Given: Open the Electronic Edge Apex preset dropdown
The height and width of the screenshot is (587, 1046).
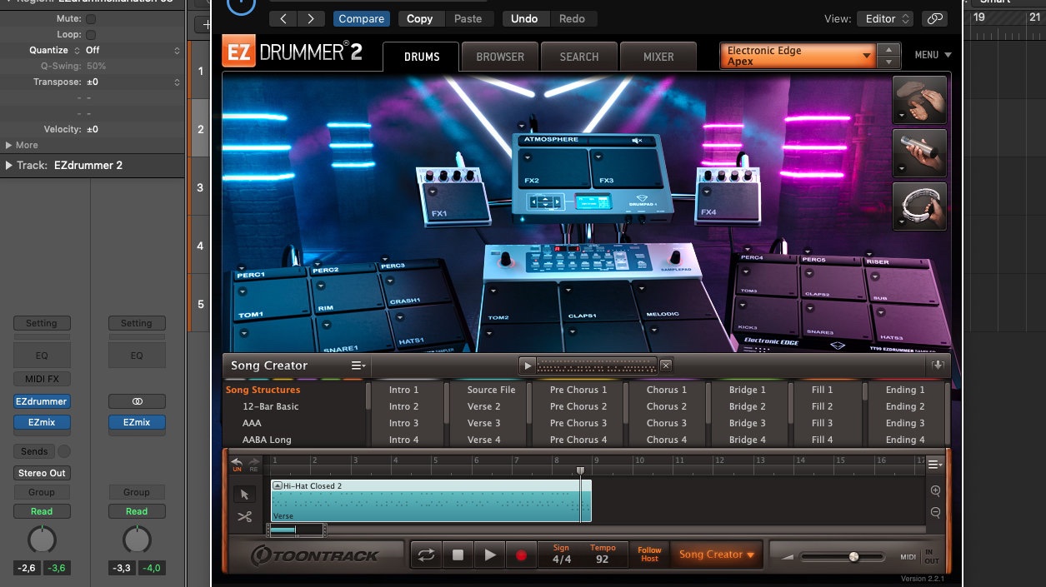Looking at the screenshot, I should (x=798, y=56).
